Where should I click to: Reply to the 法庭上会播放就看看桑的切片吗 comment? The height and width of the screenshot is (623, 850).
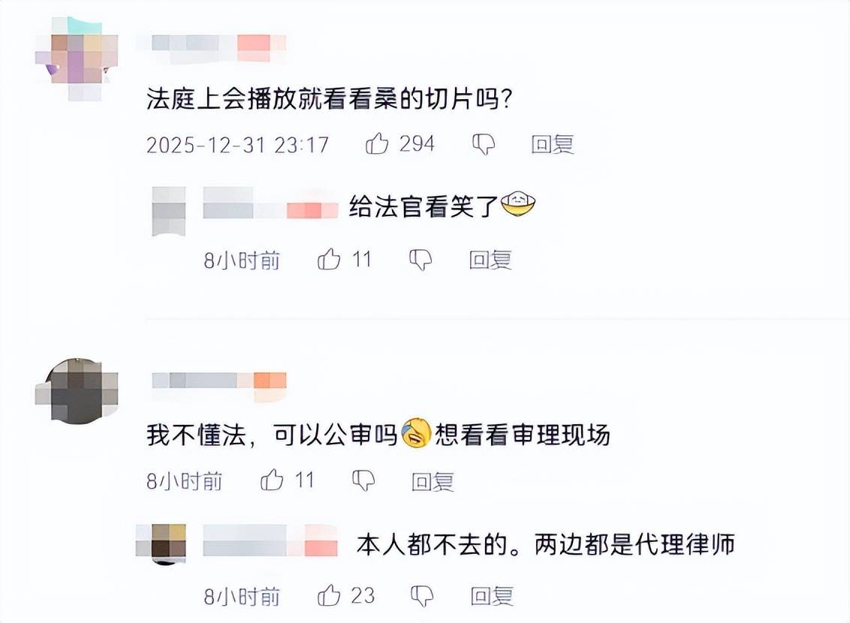tap(552, 144)
